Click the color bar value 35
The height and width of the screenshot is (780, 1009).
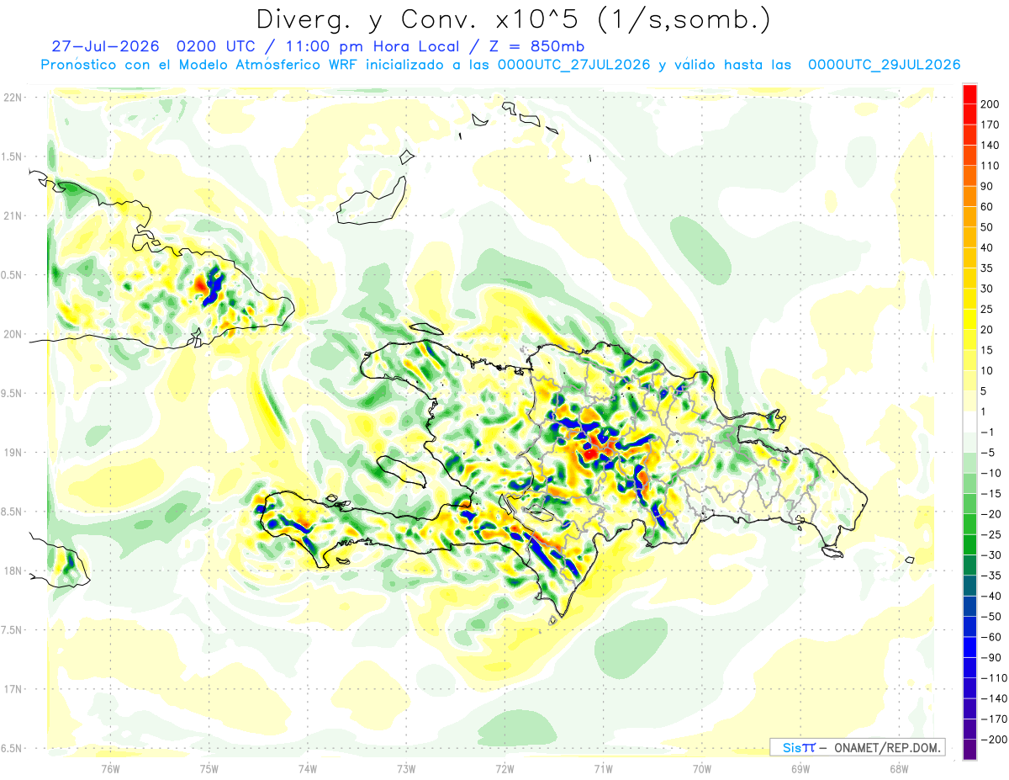987,268
